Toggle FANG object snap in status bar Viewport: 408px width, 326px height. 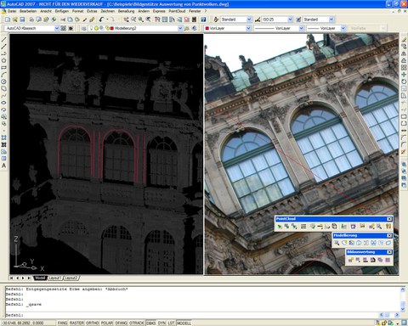click(62, 323)
